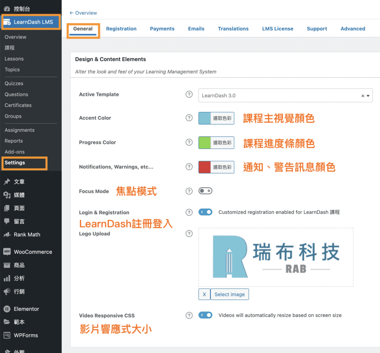Switch to the Registration tab

[x=121, y=29]
